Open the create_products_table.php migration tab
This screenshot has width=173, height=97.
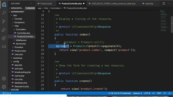coord(112,4)
